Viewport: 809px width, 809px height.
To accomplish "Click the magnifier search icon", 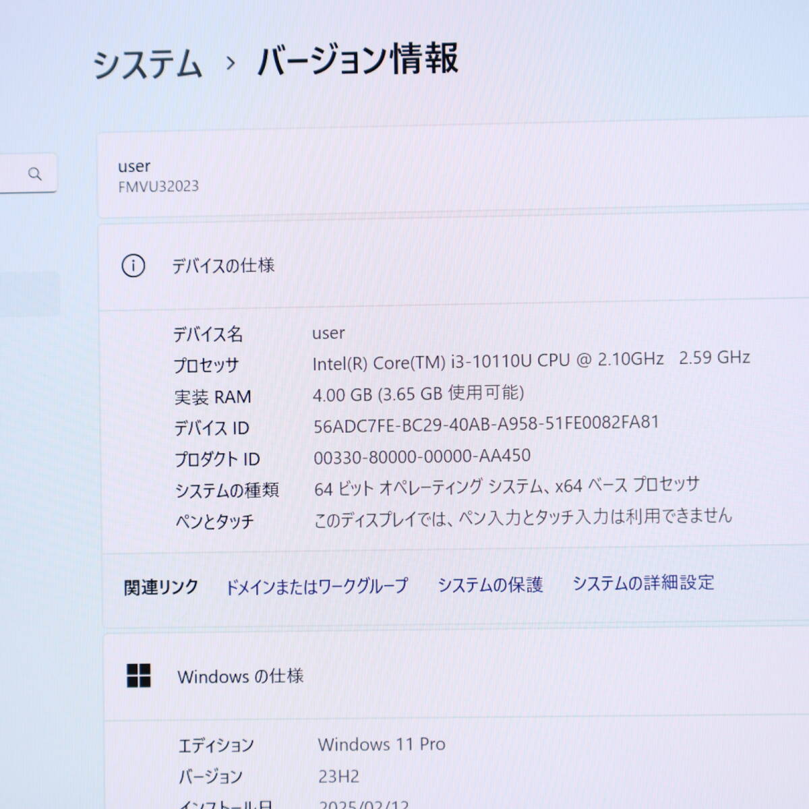I will coord(35,174).
